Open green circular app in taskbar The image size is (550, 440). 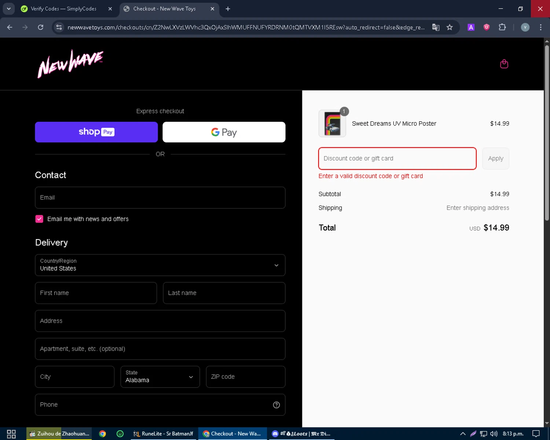[120, 434]
